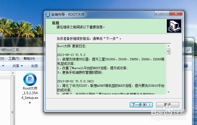Viewport: 197px width, 125px height.
Task: Click changelog scrollbar up arrow
Action: (168, 46)
